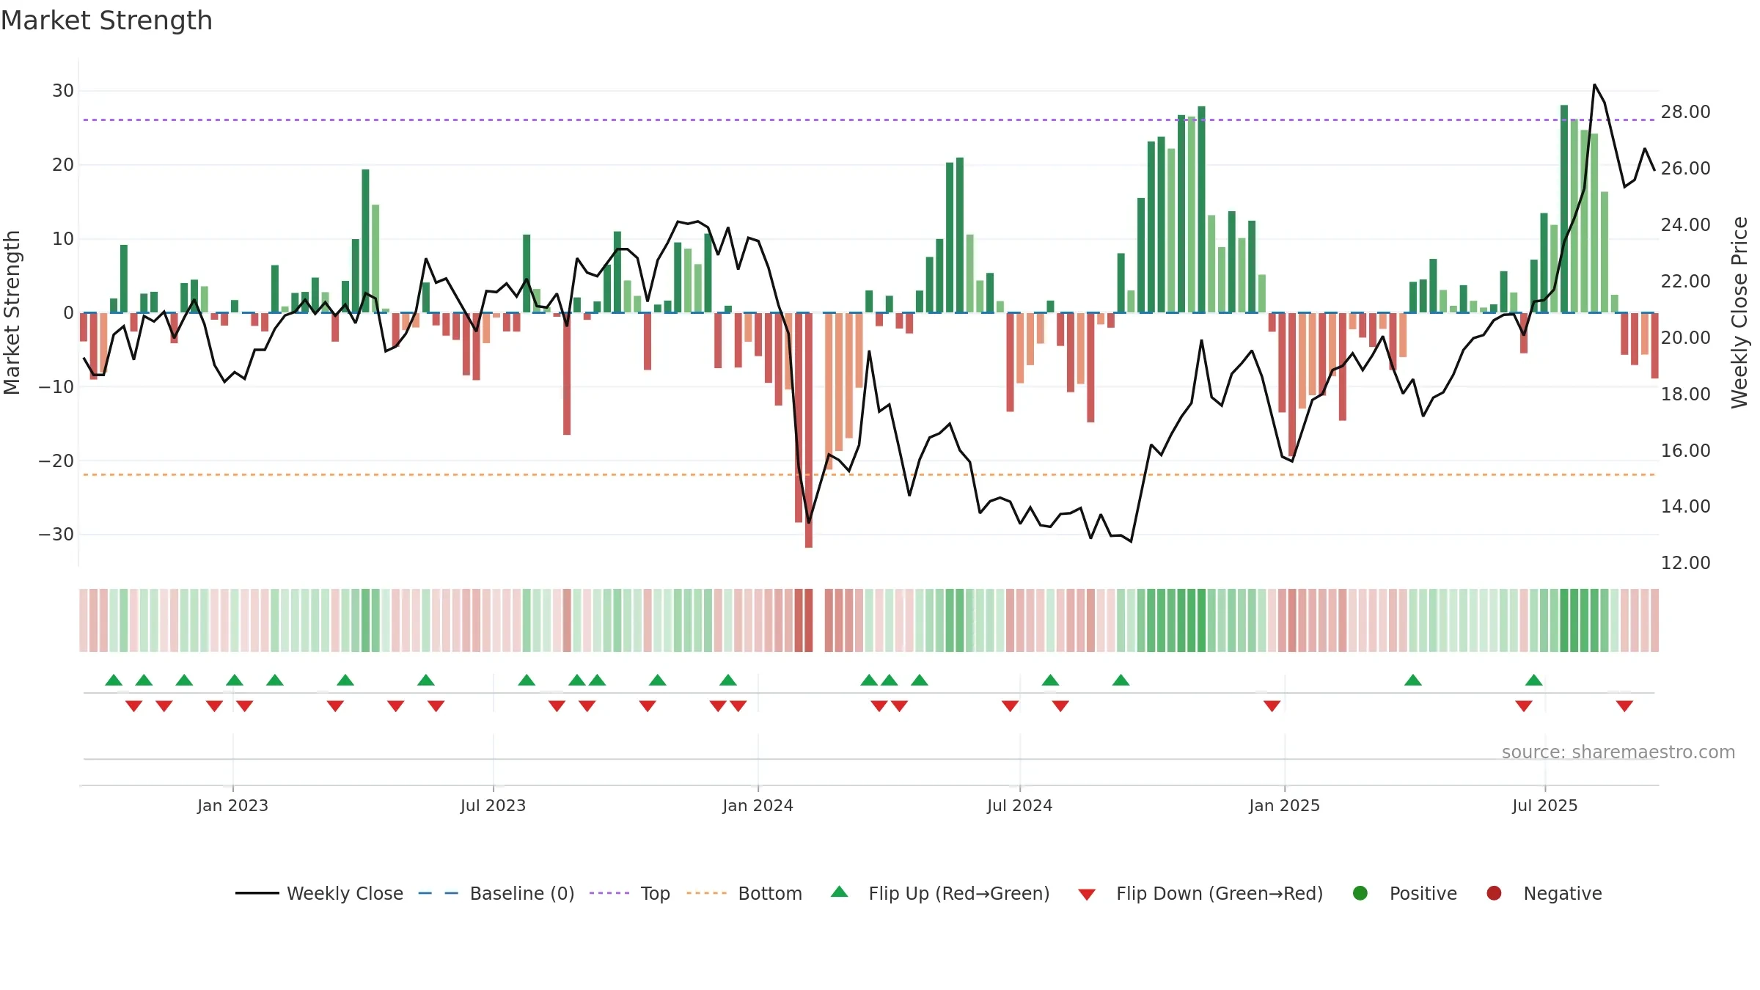Click the 26.00 price tick on the right axis
This screenshot has width=1760, height=990.
[x=1685, y=169]
